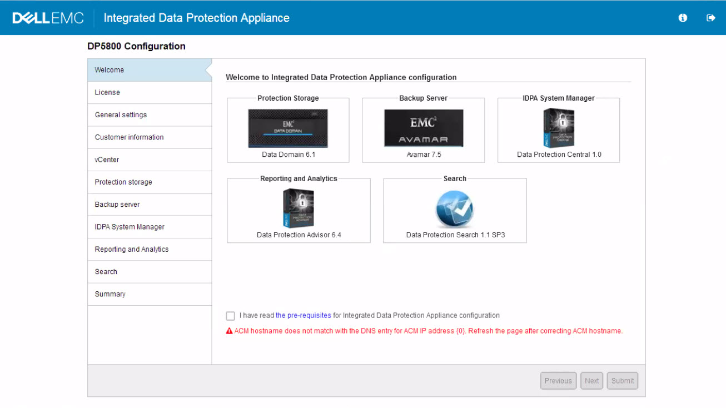
Task: Click the red ACM hostname warning triangle
Action: click(x=228, y=330)
